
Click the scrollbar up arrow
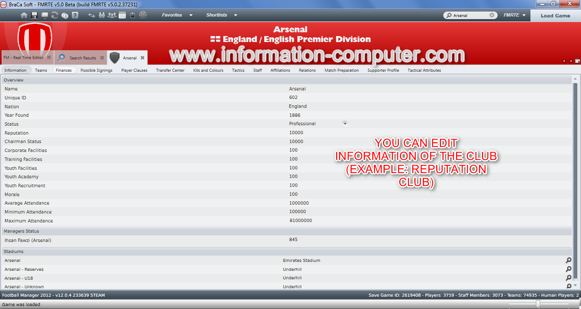575,79
